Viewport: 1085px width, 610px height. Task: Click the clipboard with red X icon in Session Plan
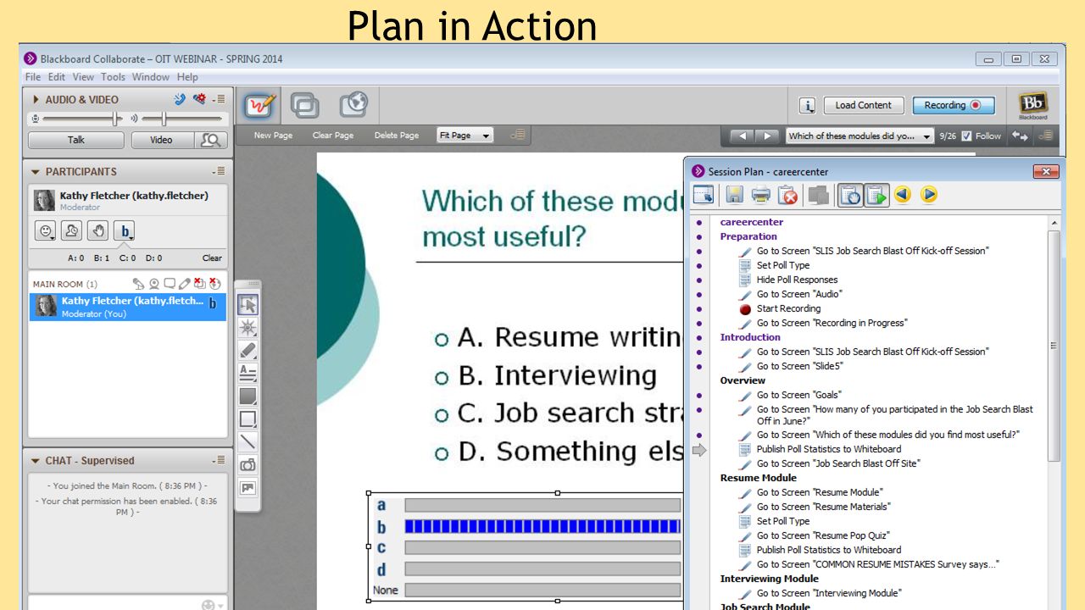[x=788, y=196]
